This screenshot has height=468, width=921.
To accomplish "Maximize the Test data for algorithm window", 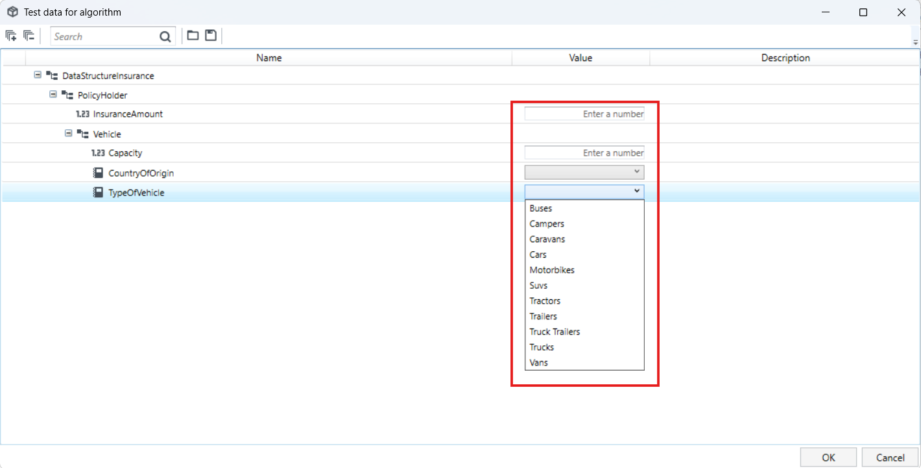I will pyautogui.click(x=863, y=12).
